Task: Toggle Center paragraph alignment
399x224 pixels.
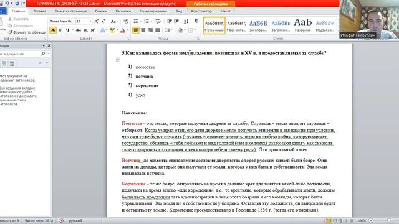Action: 143,30
